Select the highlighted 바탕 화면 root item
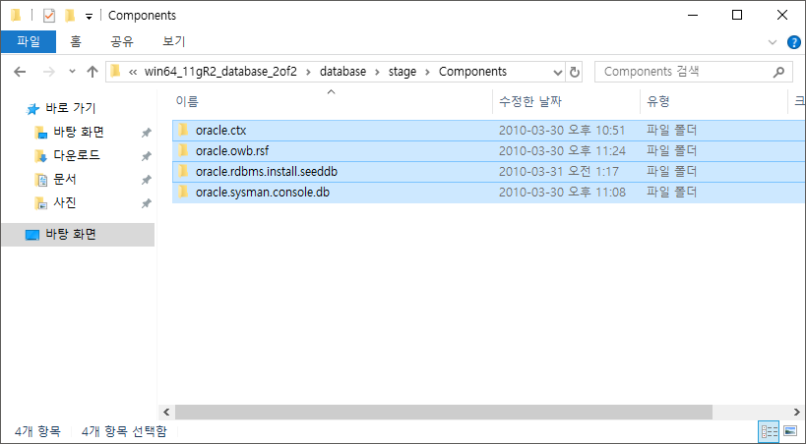This screenshot has width=806, height=444. tap(78, 235)
